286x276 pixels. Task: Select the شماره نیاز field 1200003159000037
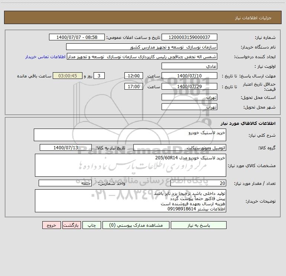[189, 37]
